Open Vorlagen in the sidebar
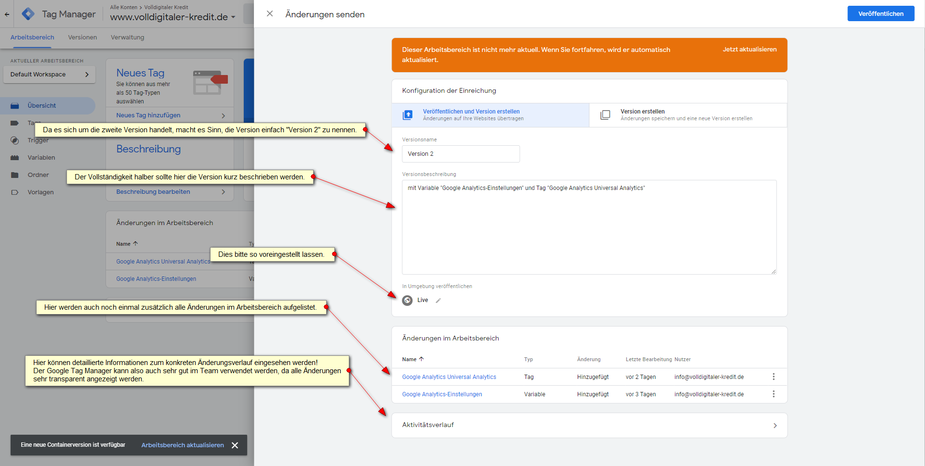This screenshot has height=466, width=925. pyautogui.click(x=40, y=192)
